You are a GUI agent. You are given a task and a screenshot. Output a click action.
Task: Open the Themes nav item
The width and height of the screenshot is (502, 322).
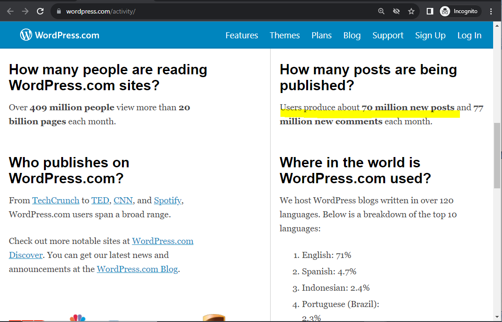(x=285, y=35)
